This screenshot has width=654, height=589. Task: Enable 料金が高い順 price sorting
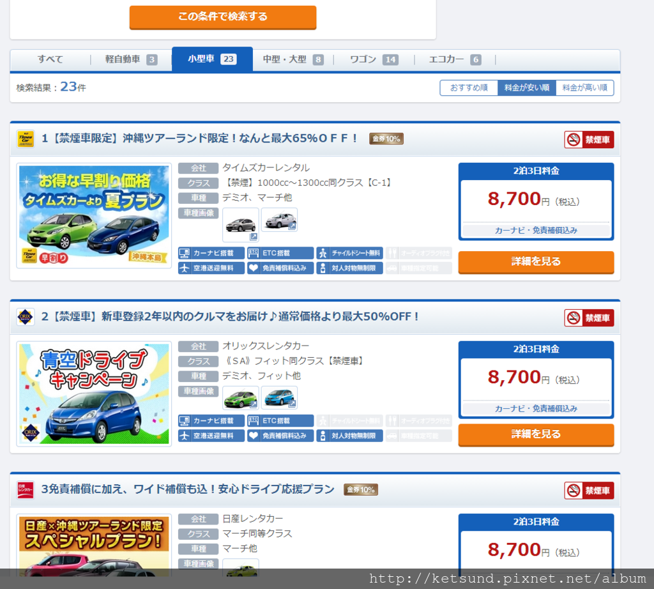pos(586,88)
